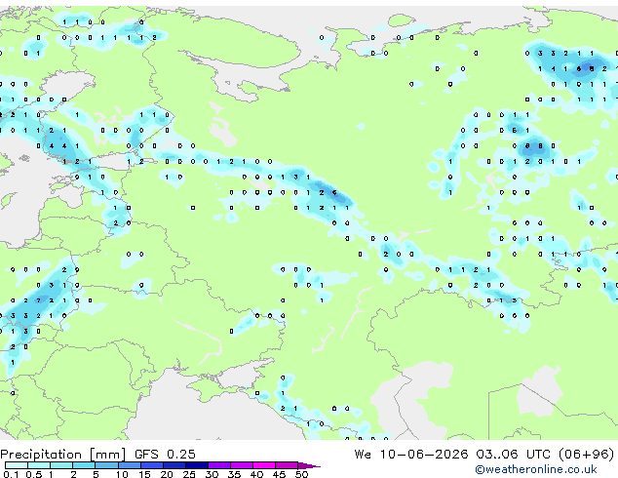Pick the 1–2 mm legend swatch
618x478 pixels.
click(61, 465)
